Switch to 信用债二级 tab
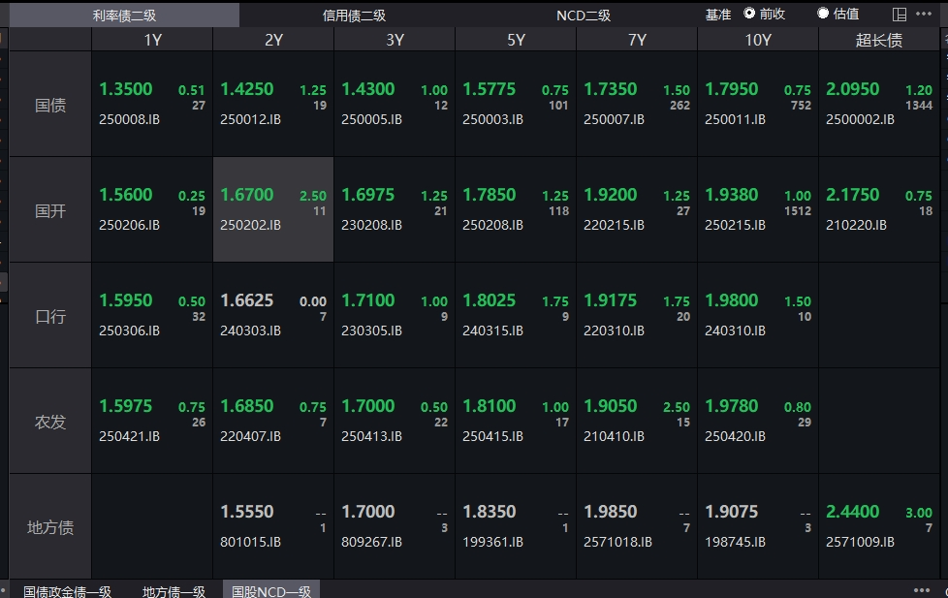 (355, 16)
